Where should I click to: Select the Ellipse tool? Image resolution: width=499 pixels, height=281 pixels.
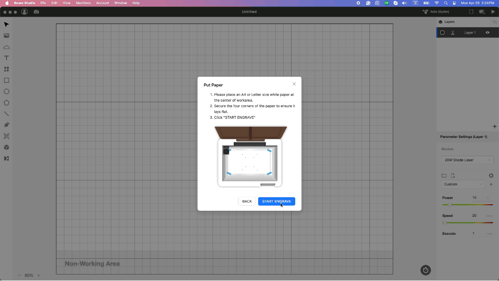[x=6, y=92]
